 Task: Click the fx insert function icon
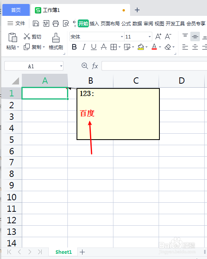click(x=95, y=66)
